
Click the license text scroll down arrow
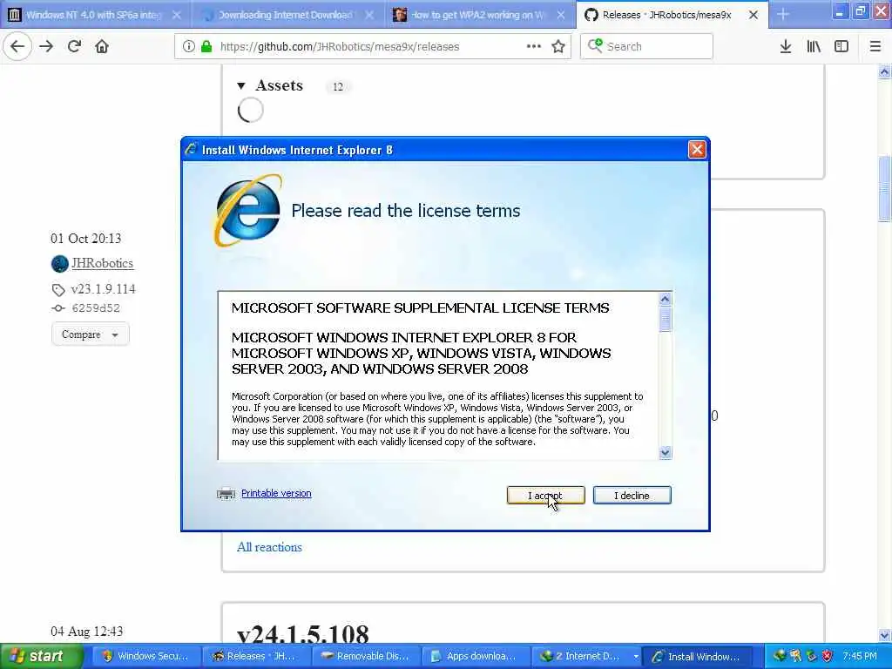pos(665,453)
